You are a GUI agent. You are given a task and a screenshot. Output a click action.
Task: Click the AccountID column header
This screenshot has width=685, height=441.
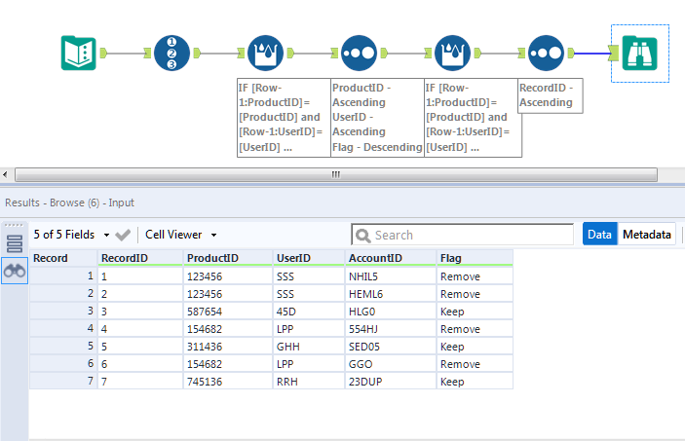[x=391, y=258]
